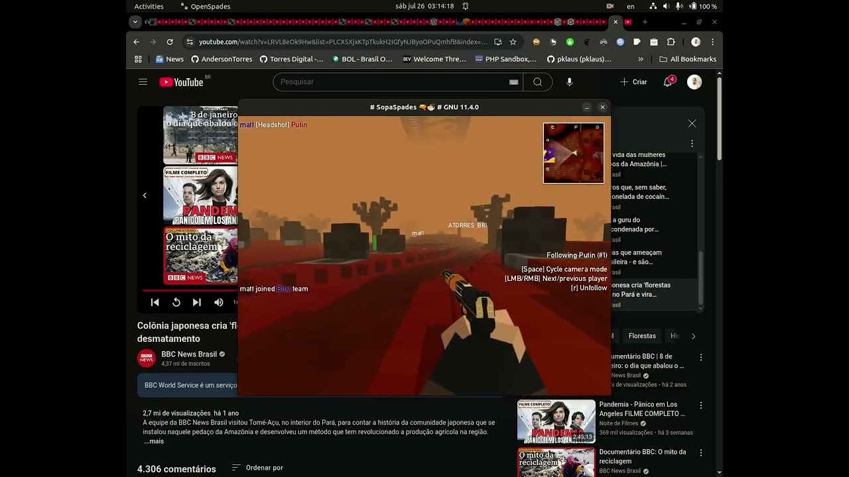The image size is (849, 477).
Task: Click the YouTube search magnifier button
Action: tap(538, 82)
